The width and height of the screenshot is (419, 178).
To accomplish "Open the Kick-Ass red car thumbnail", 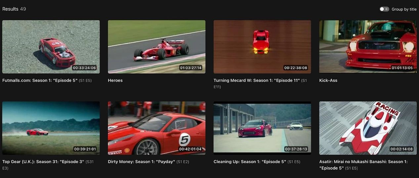I will click(368, 47).
